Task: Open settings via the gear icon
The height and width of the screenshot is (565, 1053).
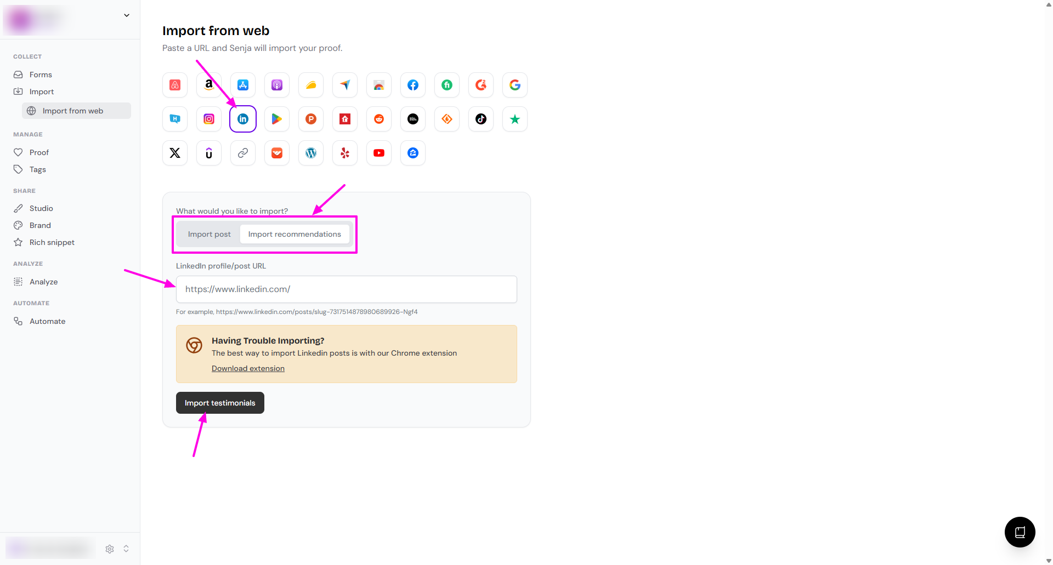Action: (110, 549)
